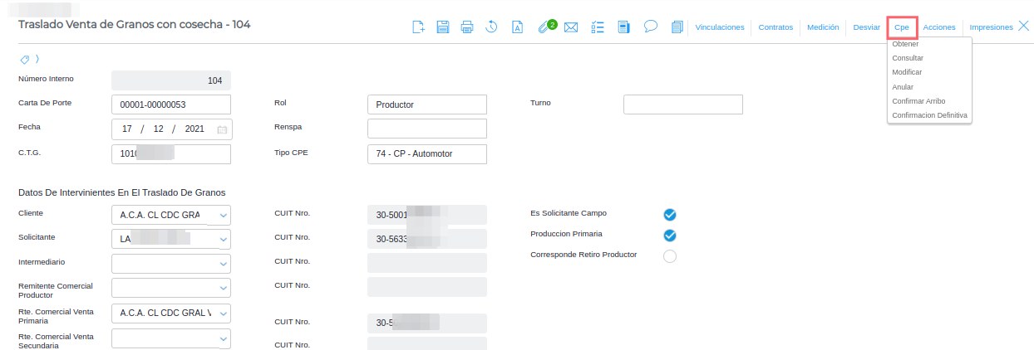Click the Contratos button
1034x350 pixels.
[x=776, y=27]
